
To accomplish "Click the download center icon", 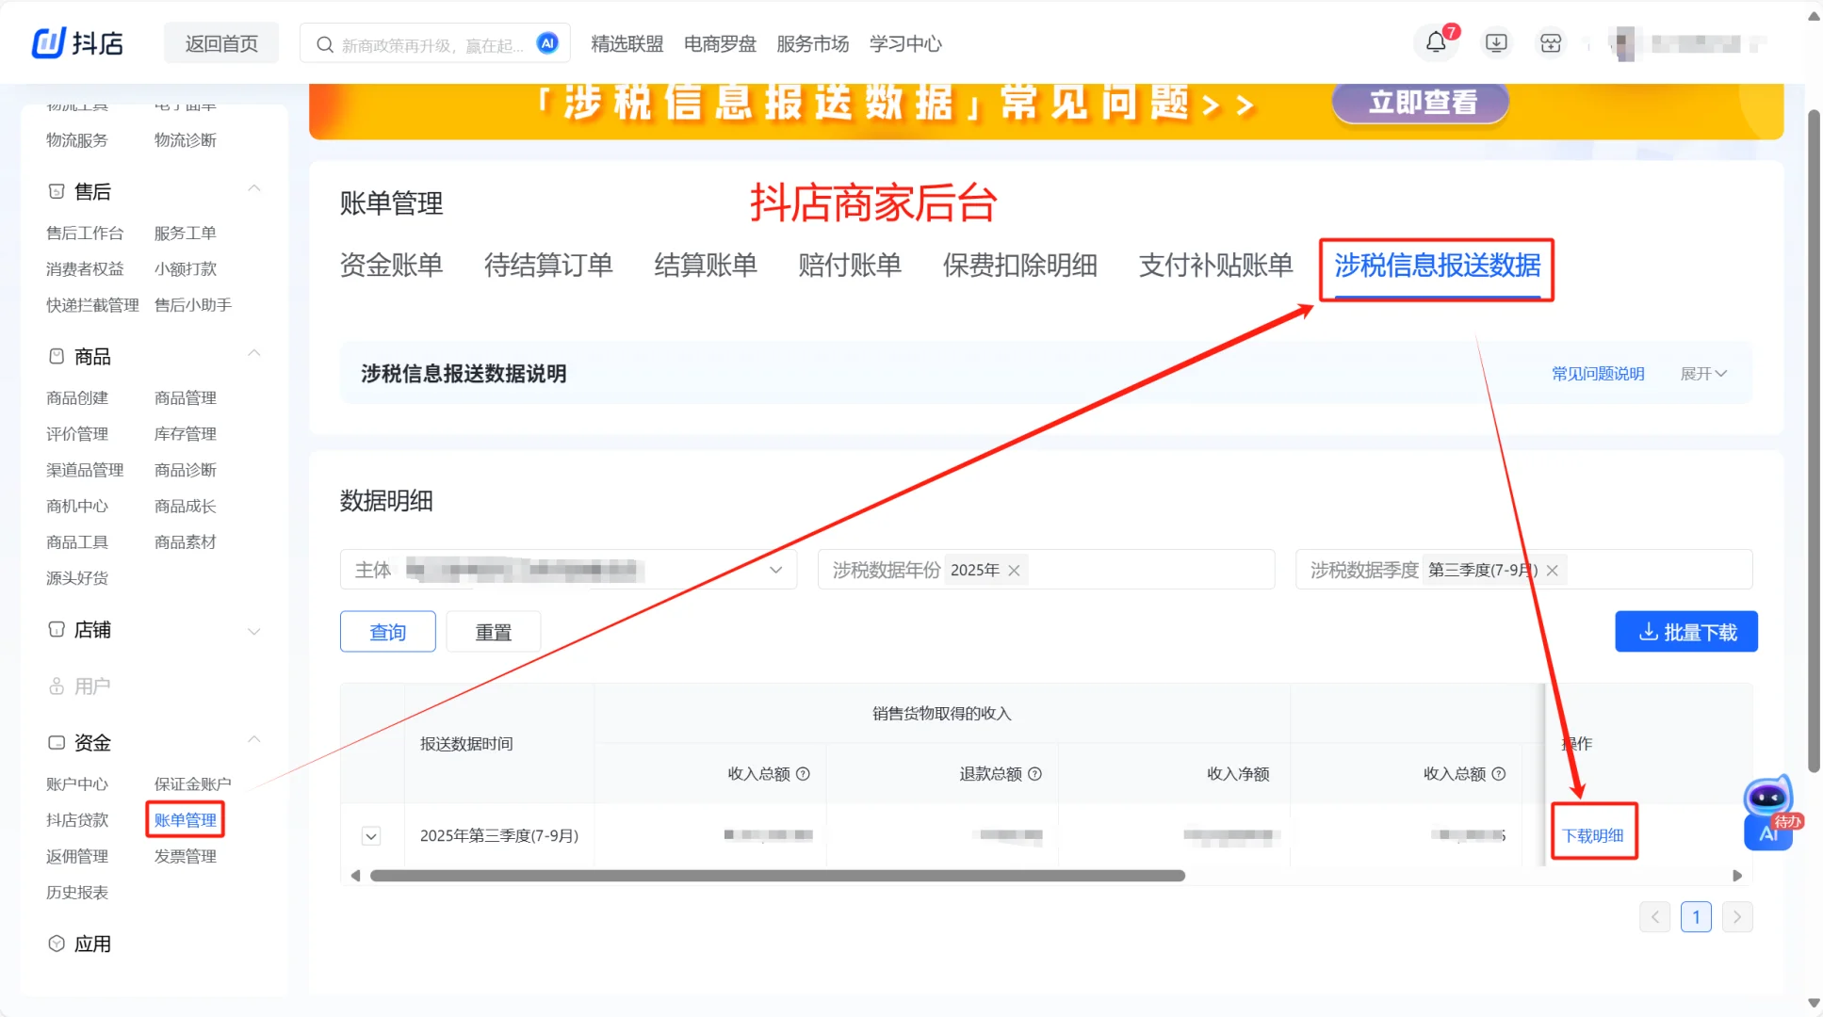I will (1496, 43).
